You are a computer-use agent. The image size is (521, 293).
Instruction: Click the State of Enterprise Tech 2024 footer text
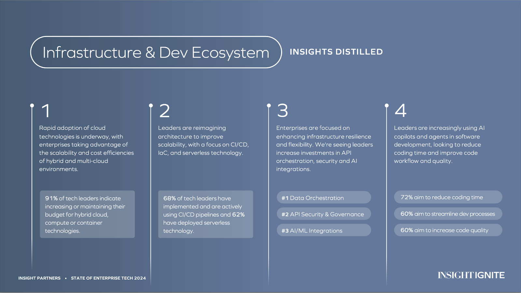tap(108, 278)
